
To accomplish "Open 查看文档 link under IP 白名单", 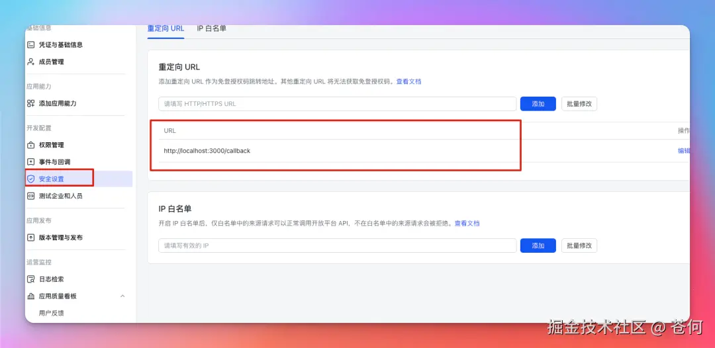I will [x=467, y=223].
